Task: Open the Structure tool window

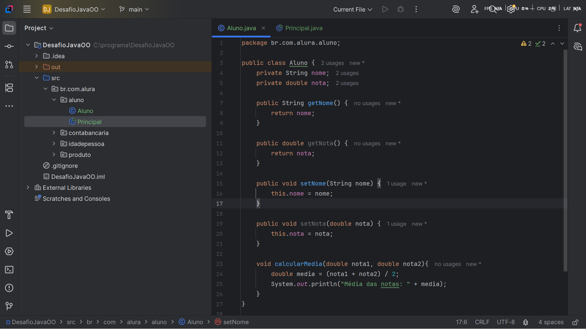Action: coord(9,88)
